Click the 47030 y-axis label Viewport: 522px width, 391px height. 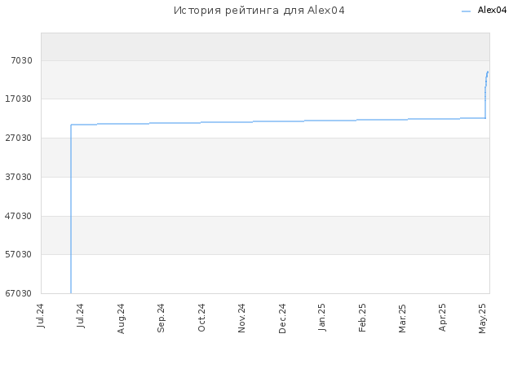tap(19, 216)
